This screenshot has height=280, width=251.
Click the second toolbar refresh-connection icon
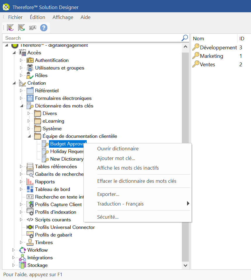click(x=21, y=28)
